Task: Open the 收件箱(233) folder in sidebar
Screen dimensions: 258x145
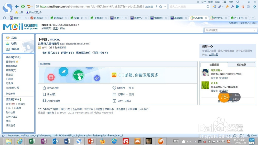Action: pos(13,57)
